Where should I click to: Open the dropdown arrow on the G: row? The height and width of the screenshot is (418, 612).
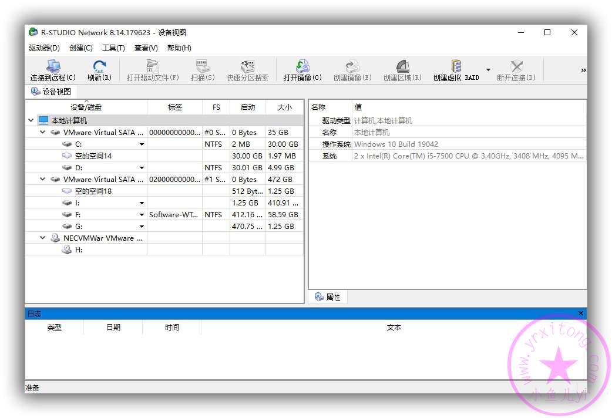pos(142,227)
